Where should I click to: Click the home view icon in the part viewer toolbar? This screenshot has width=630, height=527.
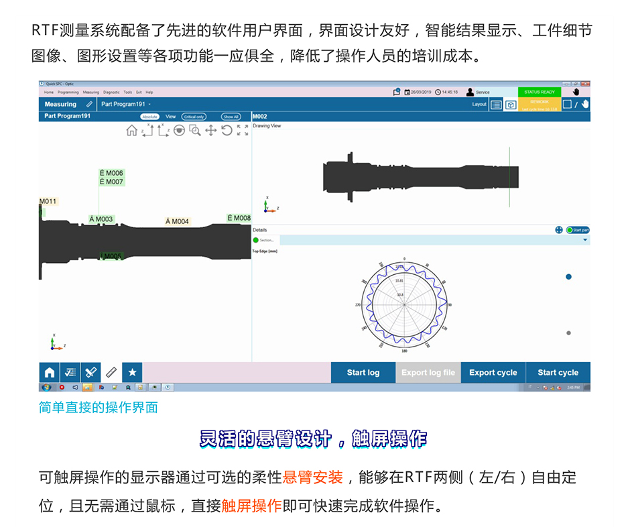[x=132, y=130]
